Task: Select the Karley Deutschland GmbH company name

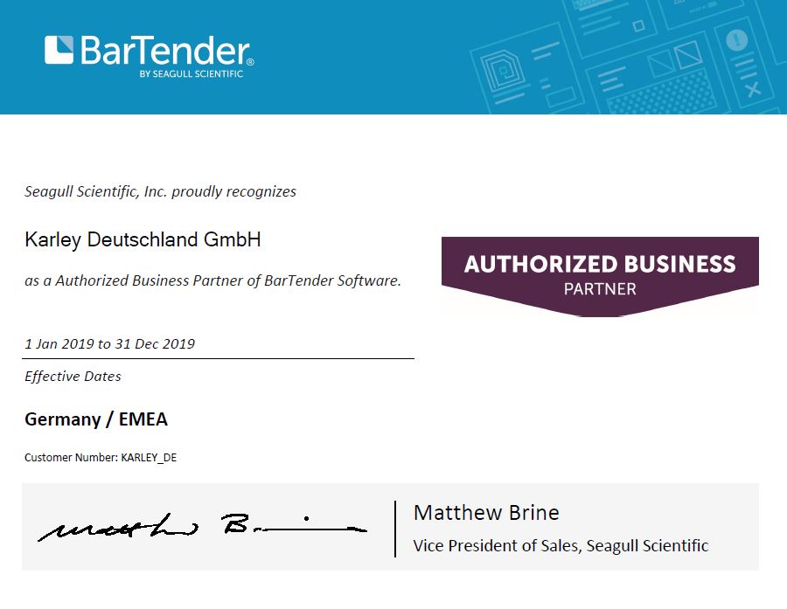Action: [x=143, y=239]
